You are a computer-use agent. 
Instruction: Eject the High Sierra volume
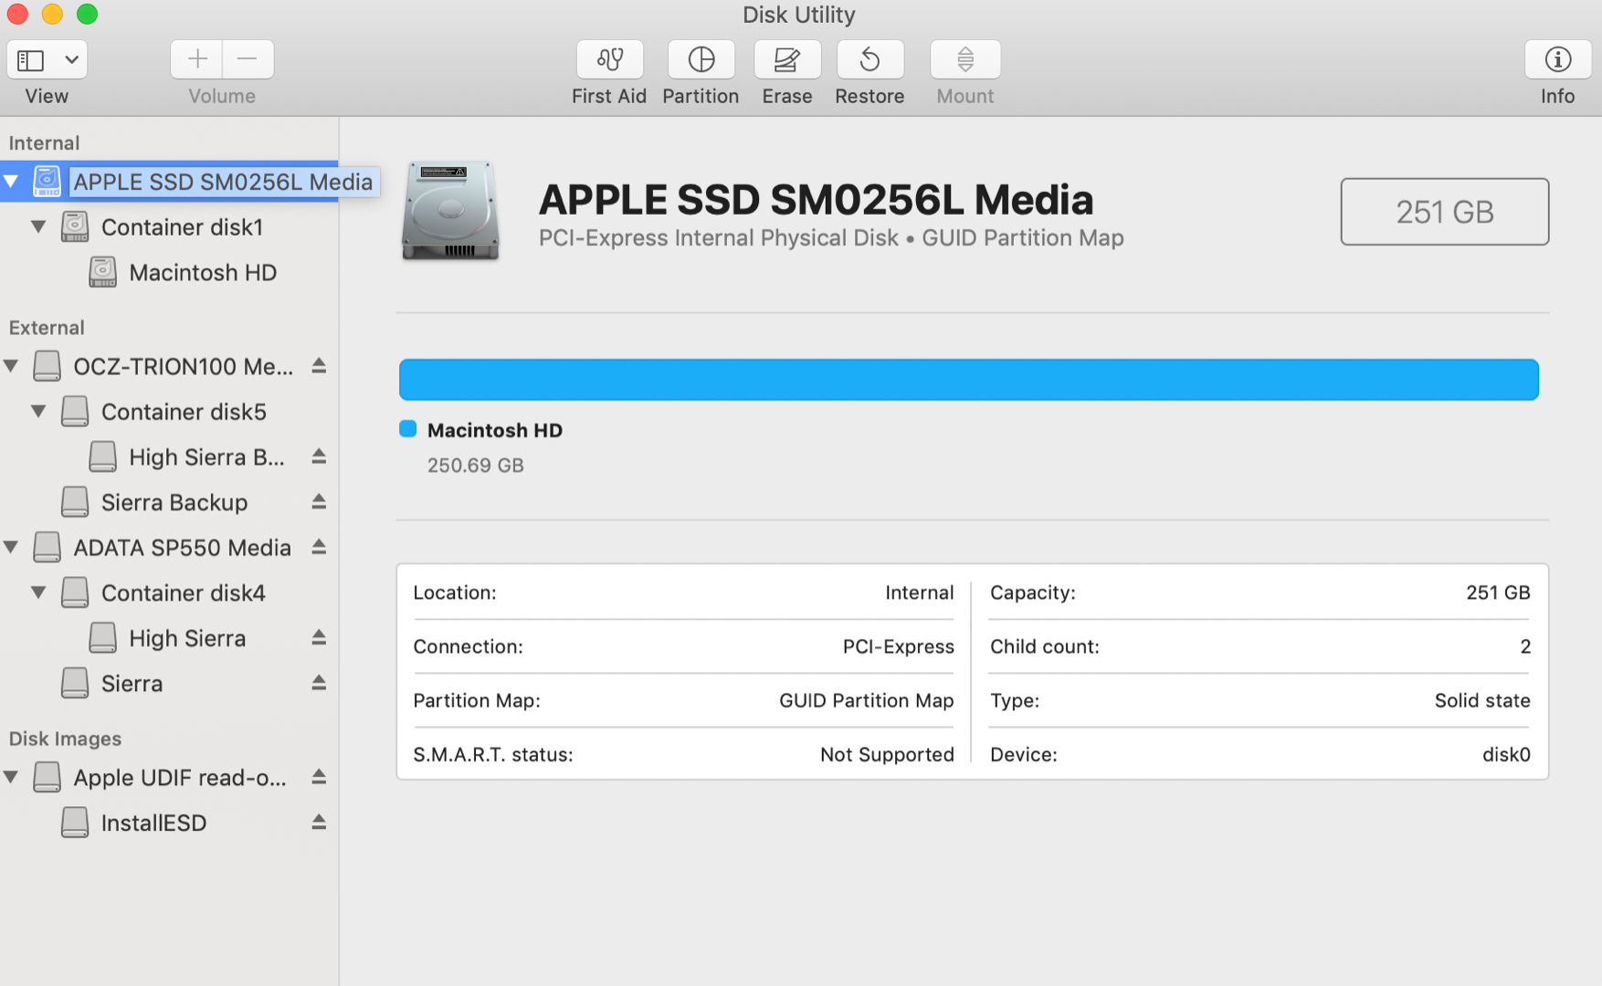click(x=319, y=637)
